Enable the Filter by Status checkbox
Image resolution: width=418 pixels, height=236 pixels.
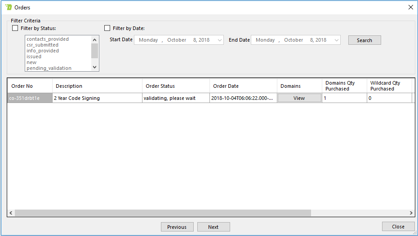coord(15,28)
